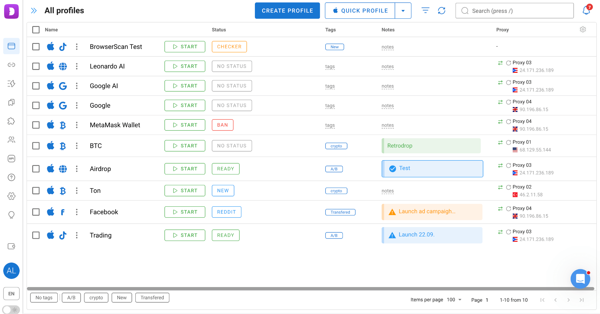600x314 pixels.
Task: Refresh the profiles list
Action: point(442,11)
